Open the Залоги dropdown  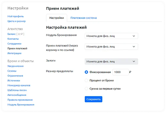tap(111, 62)
